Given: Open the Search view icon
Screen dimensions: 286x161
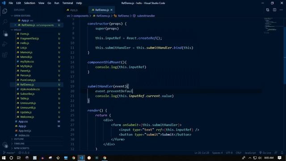Looking at the screenshot, I should (x=5, y=22).
